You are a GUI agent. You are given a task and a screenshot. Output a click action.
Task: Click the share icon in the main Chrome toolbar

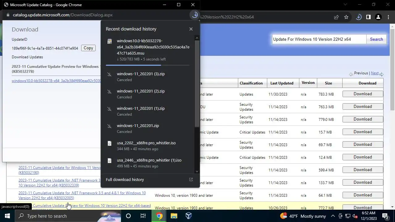tap(336, 17)
